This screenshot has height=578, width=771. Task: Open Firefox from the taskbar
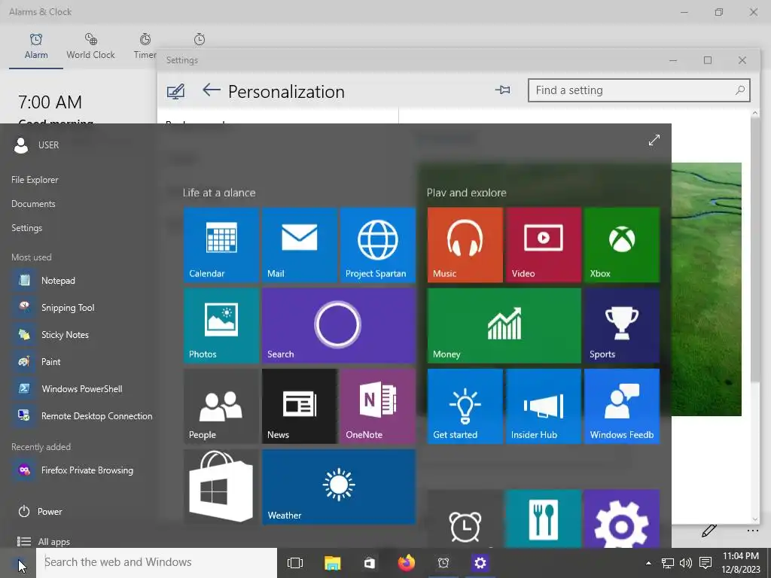[x=406, y=563]
